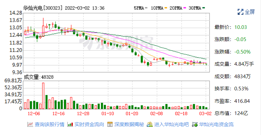The image size is (261, 135).
Task: Click the tallest red volume bar
Action: 43,96
